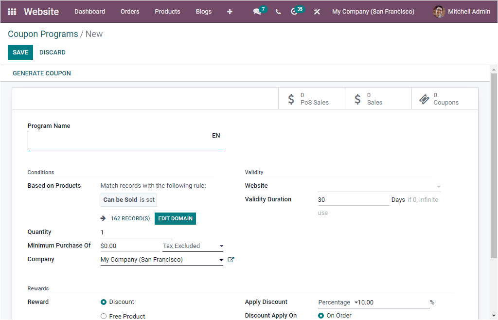The height and width of the screenshot is (320, 498).
Task: Click the PoS Sales smart button
Action: pyautogui.click(x=311, y=98)
